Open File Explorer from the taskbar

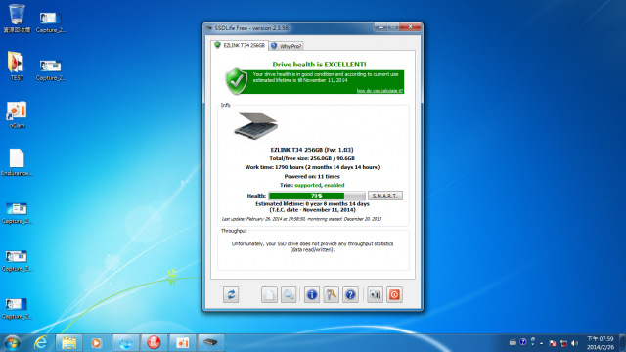click(x=68, y=343)
